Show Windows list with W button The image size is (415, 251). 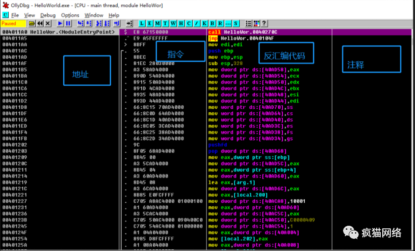(x=173, y=23)
